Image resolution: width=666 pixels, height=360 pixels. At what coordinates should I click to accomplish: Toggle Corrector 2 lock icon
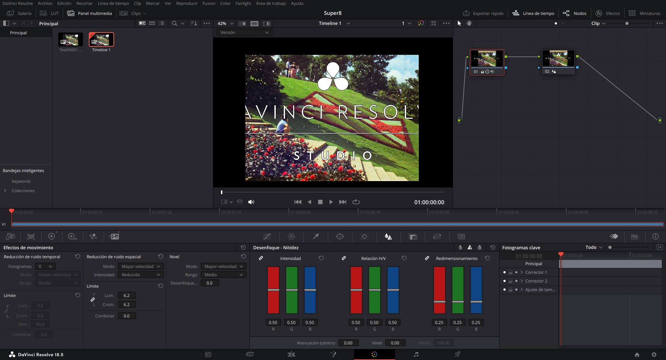(510, 281)
